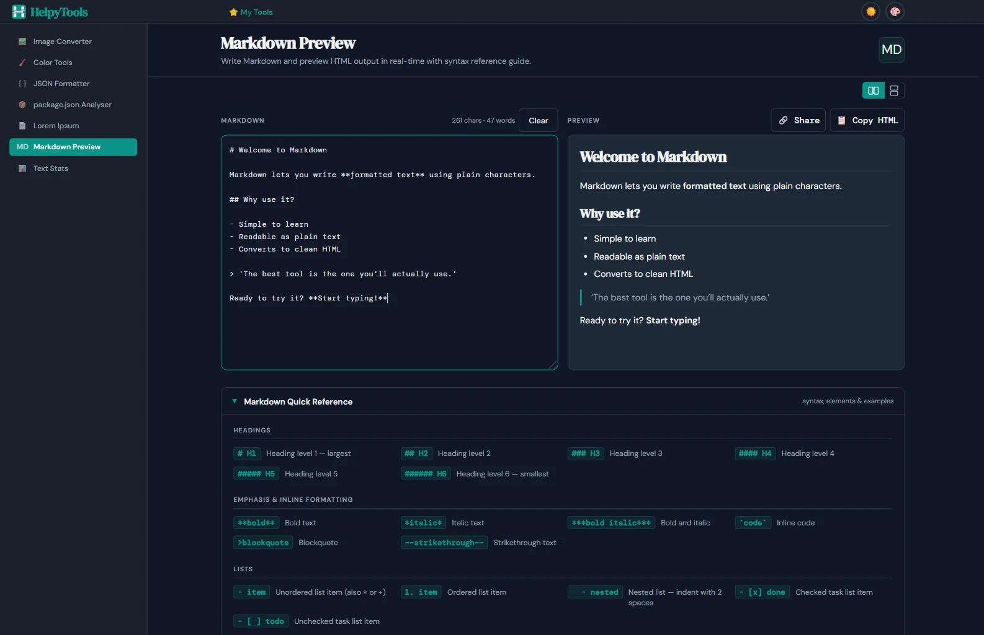Click the '>blockquote' syntax chip
Viewport: 984px width, 635px height.
pyautogui.click(x=263, y=543)
